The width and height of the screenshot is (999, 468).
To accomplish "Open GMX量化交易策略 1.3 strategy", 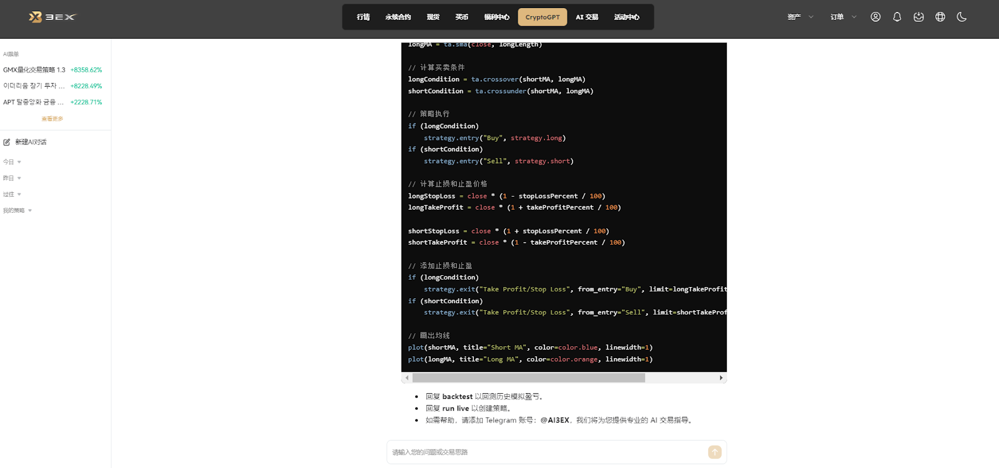I will point(34,70).
